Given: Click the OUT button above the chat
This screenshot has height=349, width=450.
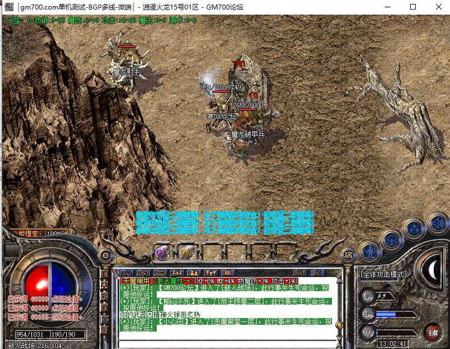Looking at the screenshot, I should [299, 273].
